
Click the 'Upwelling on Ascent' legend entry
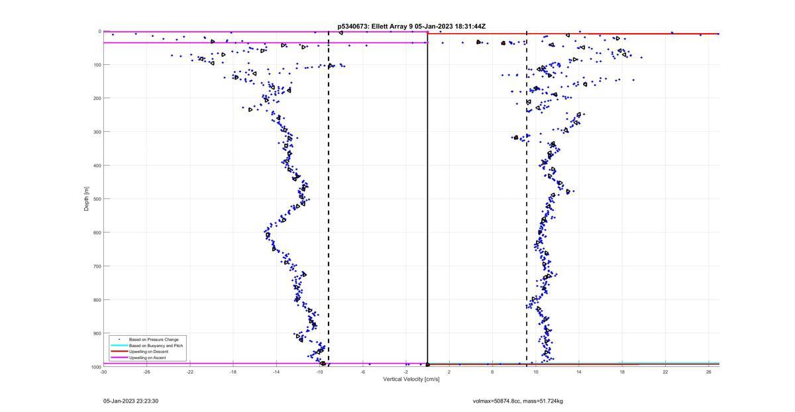tap(147, 357)
